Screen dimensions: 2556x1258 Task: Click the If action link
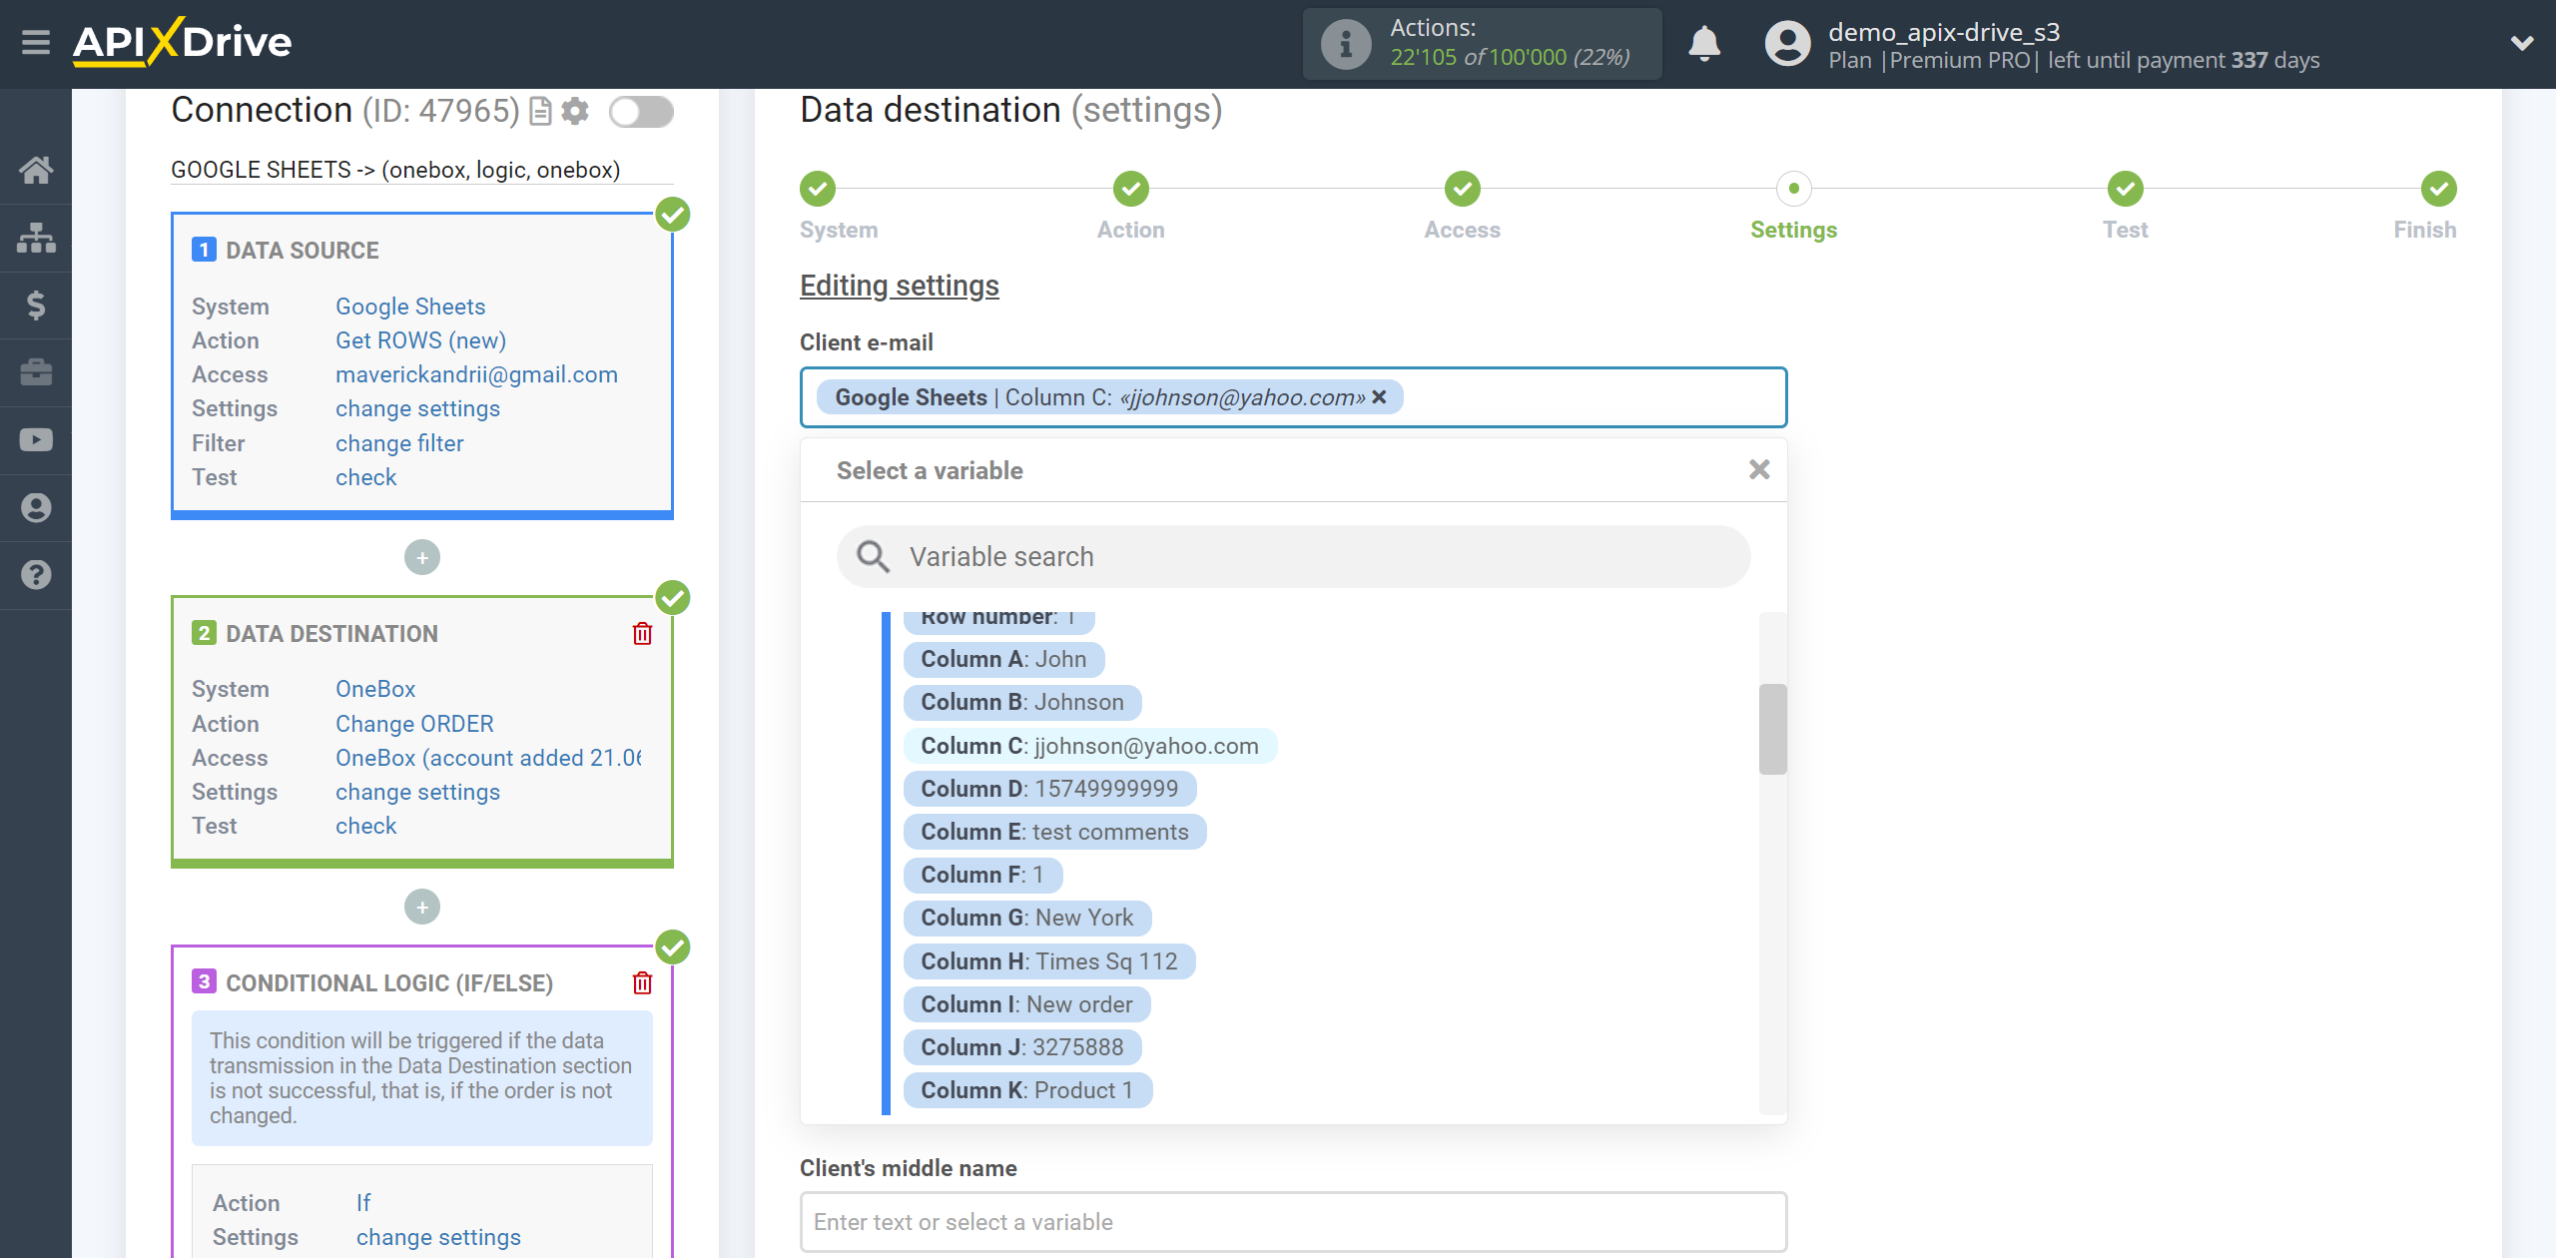(363, 1203)
